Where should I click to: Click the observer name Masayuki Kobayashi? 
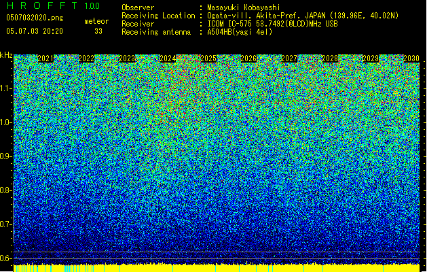click(244, 7)
